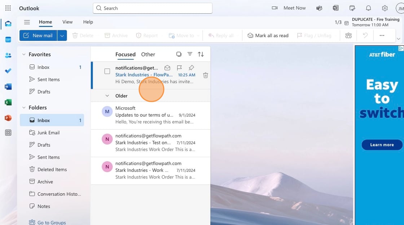The width and height of the screenshot is (404, 225).
Task: Open the Help tab
Action: click(88, 22)
